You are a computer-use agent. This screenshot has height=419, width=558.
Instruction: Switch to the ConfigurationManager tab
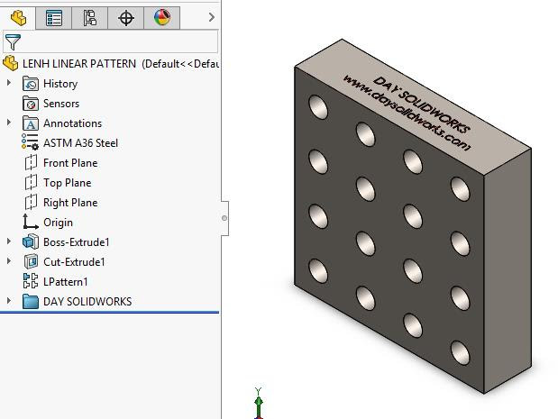(x=89, y=17)
